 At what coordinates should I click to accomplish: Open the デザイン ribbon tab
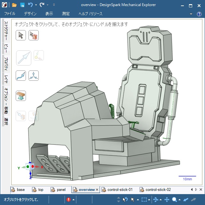(30, 14)
